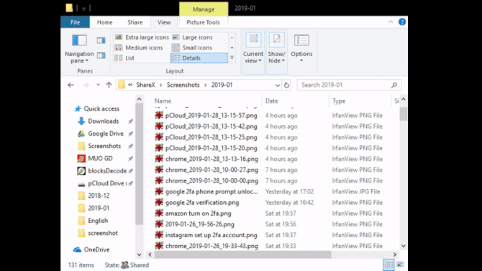Expand the layout gallery more arrow

[232, 58]
